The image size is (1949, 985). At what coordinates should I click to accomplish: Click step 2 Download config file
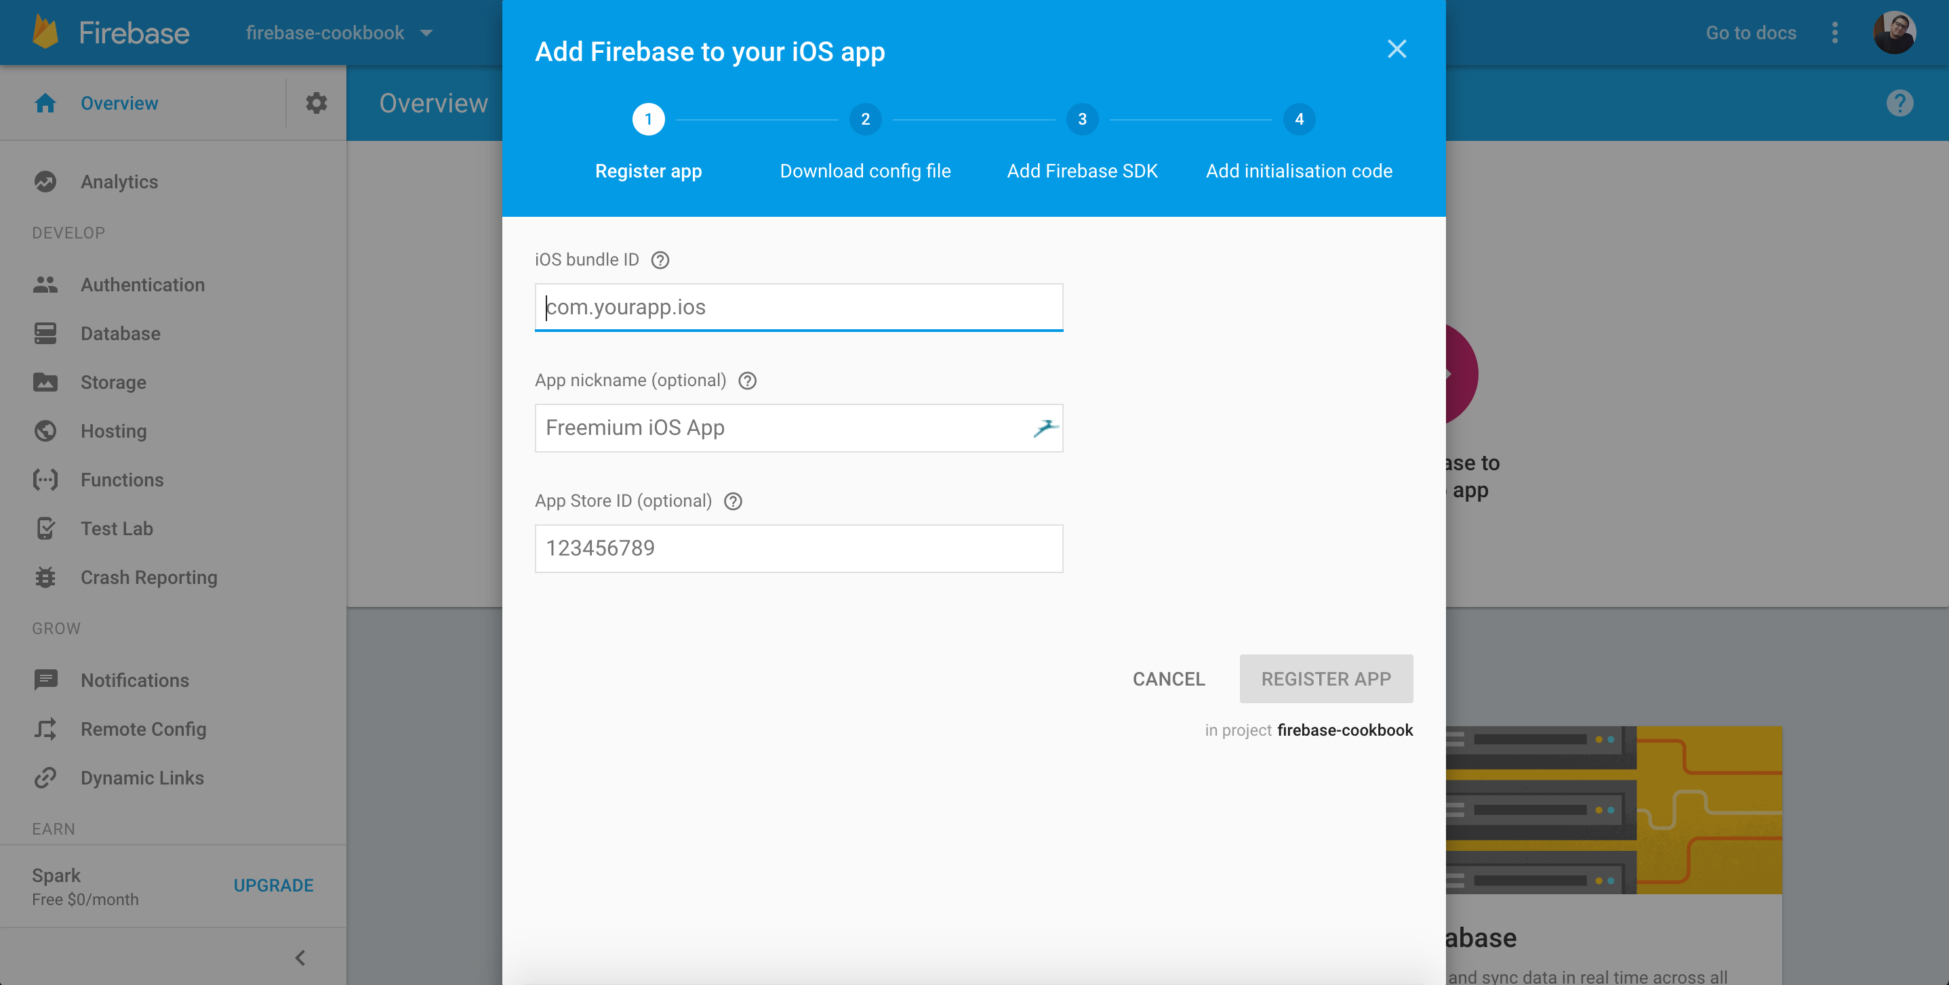[864, 119]
